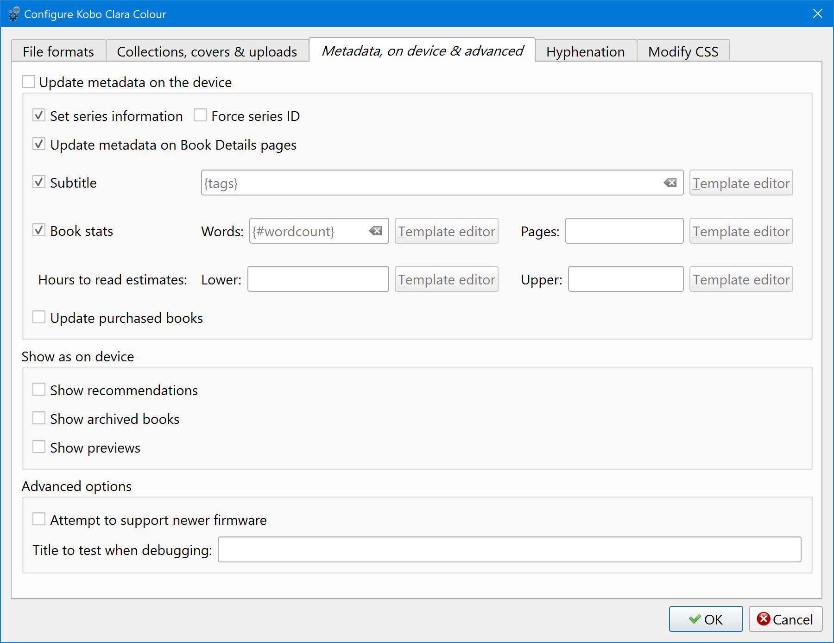Go to the Modify CSS tab
The width and height of the screenshot is (834, 643).
coord(683,51)
